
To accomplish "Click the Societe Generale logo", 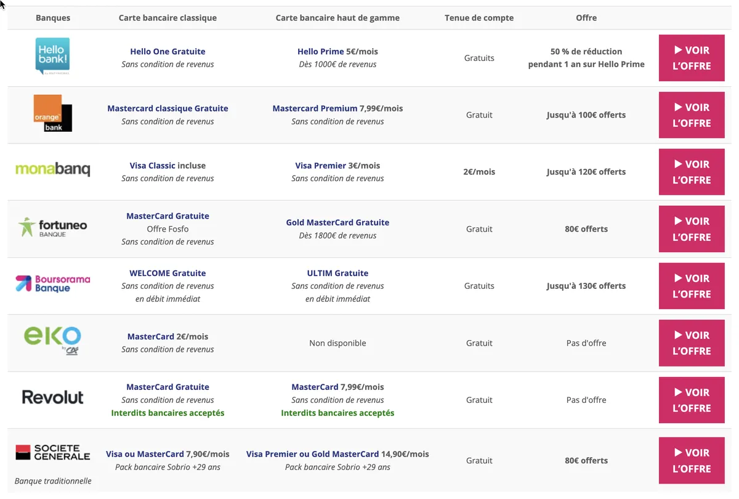I will 53,452.
